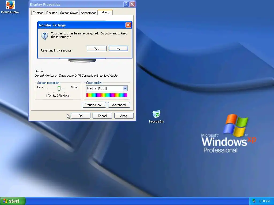Screen dimensions: 274x205
Task: Click the 'More' label of resolution slider
Action: tap(74, 87)
